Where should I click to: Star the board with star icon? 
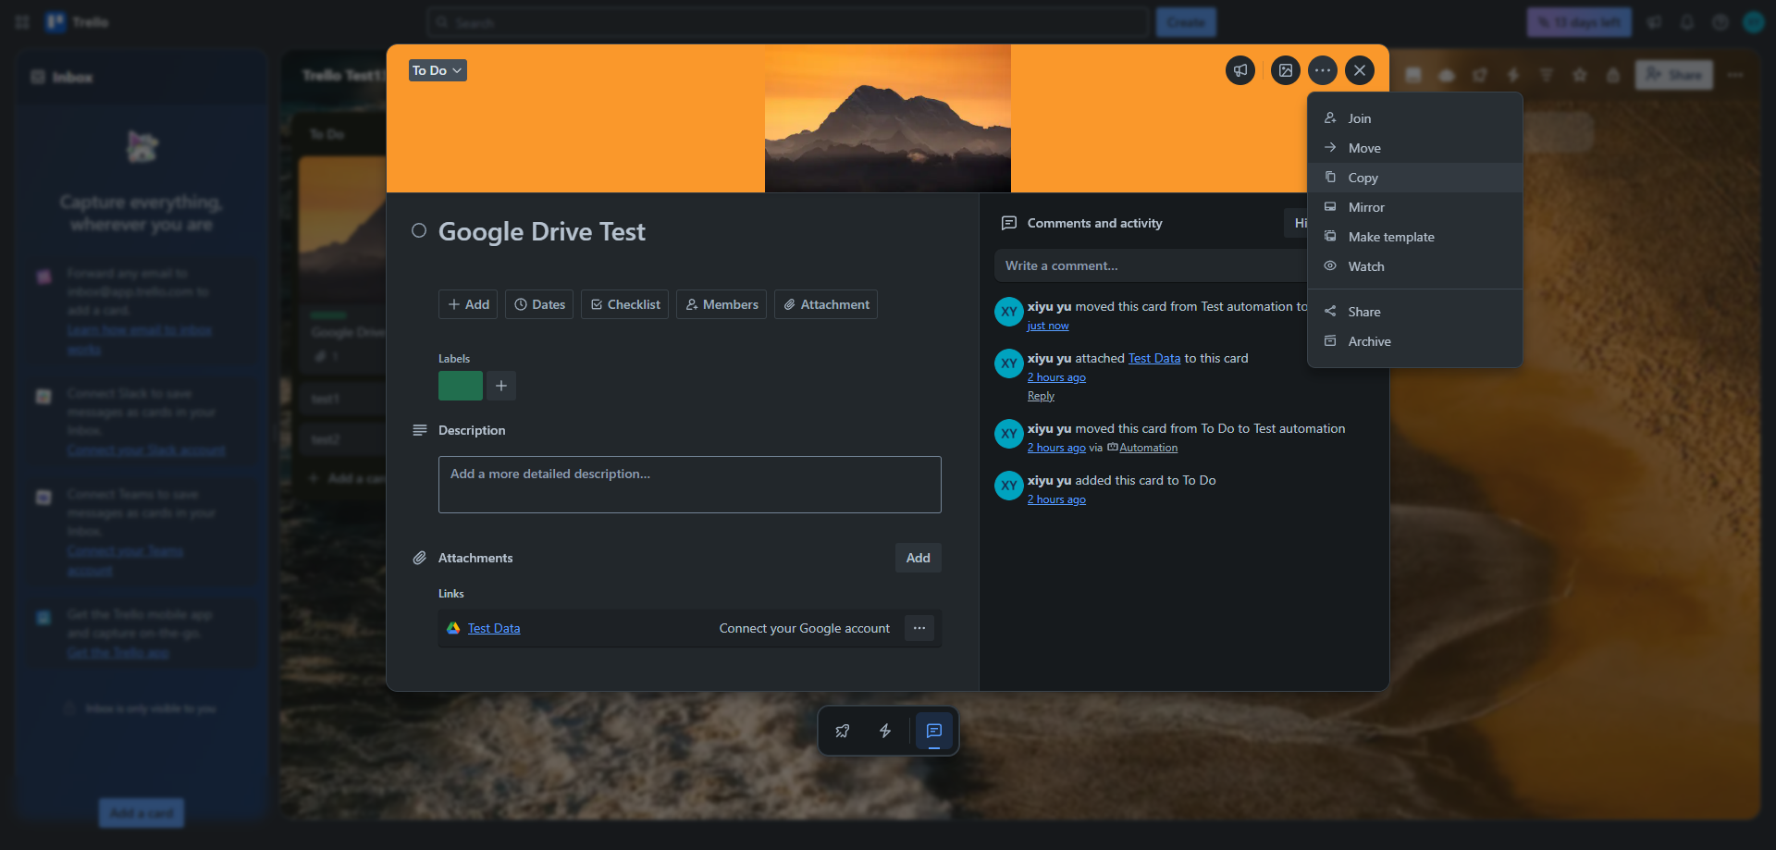(1580, 75)
